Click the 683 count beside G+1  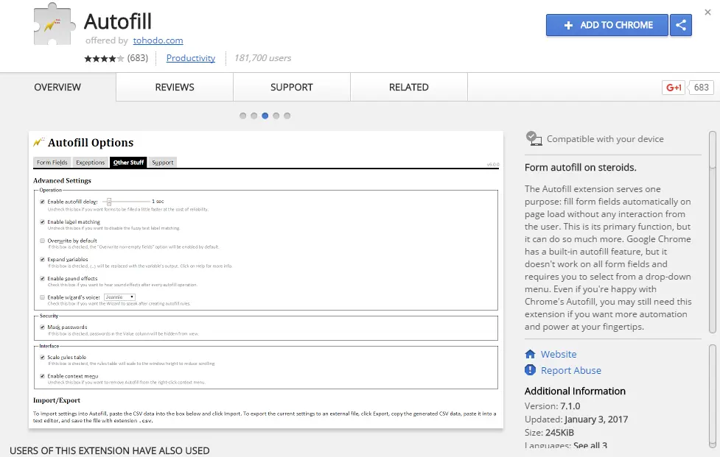[701, 88]
